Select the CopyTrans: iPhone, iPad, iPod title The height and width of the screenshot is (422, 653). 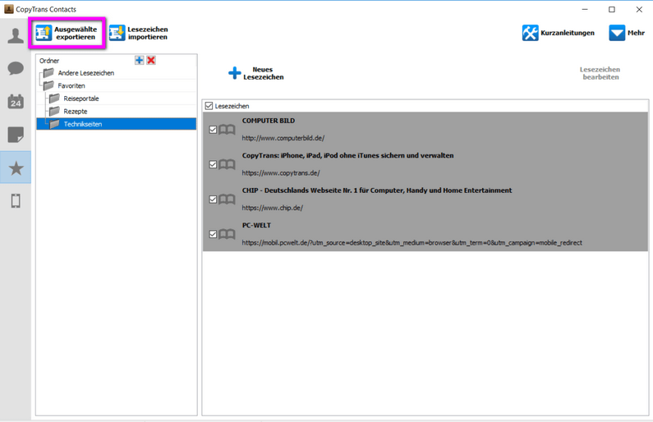[x=347, y=156]
